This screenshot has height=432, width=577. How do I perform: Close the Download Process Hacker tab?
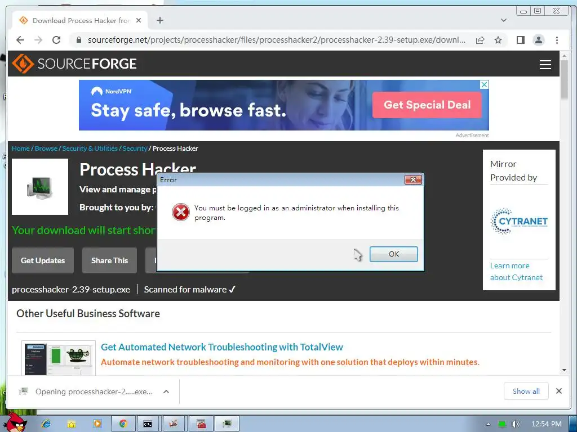[139, 21]
